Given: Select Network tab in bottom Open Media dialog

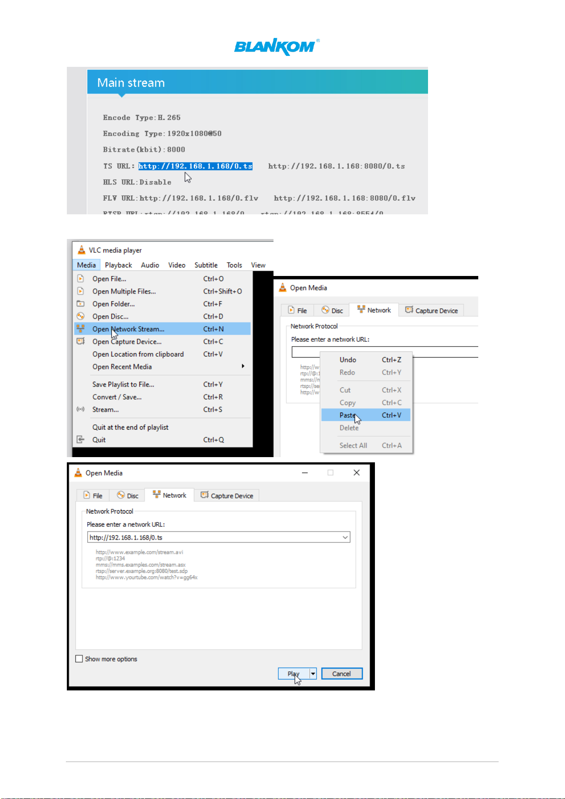Looking at the screenshot, I should click(x=169, y=495).
